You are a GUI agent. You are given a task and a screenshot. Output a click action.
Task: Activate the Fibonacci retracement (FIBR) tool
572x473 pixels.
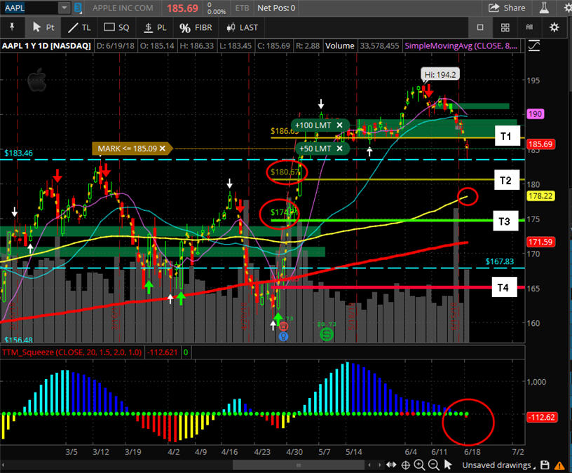(x=195, y=27)
